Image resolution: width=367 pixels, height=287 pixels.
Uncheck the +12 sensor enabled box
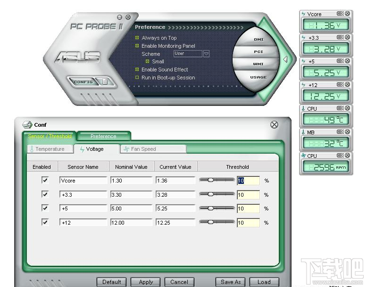45,222
